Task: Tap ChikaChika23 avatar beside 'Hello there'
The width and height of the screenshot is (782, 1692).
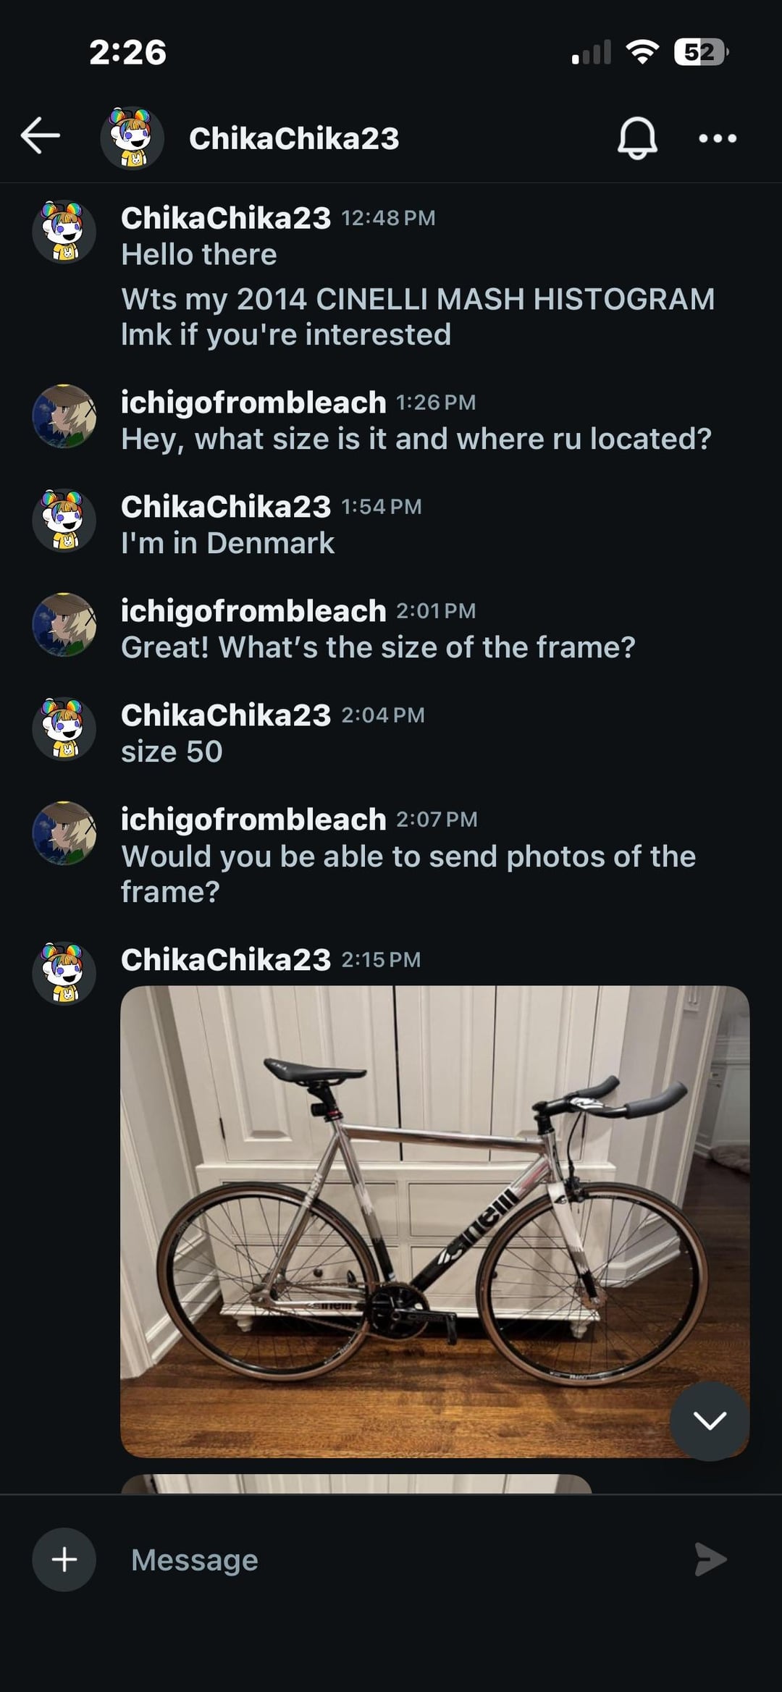Action: pyautogui.click(x=64, y=232)
